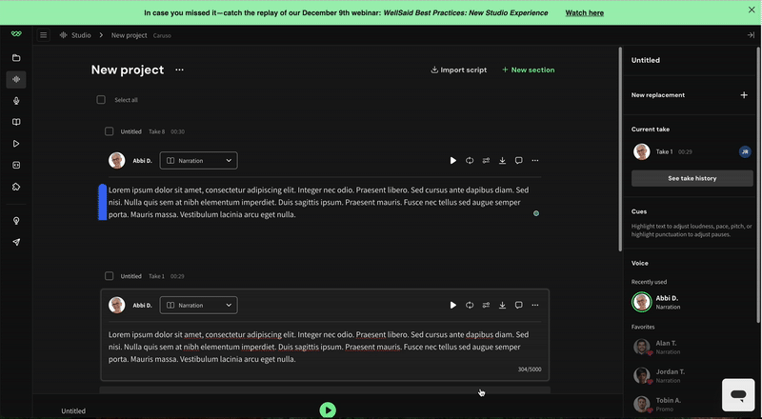The height and width of the screenshot is (419, 762).
Task: Expand New replacement with the plus button
Action: pos(744,95)
